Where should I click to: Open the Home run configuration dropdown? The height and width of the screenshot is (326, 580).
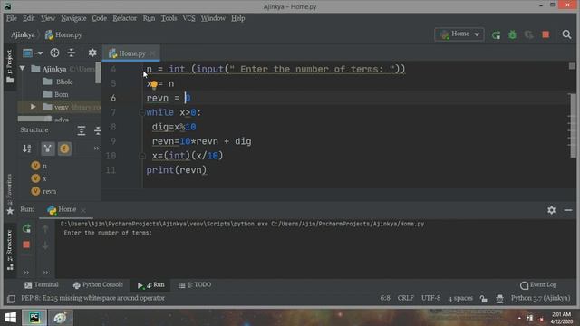459,34
